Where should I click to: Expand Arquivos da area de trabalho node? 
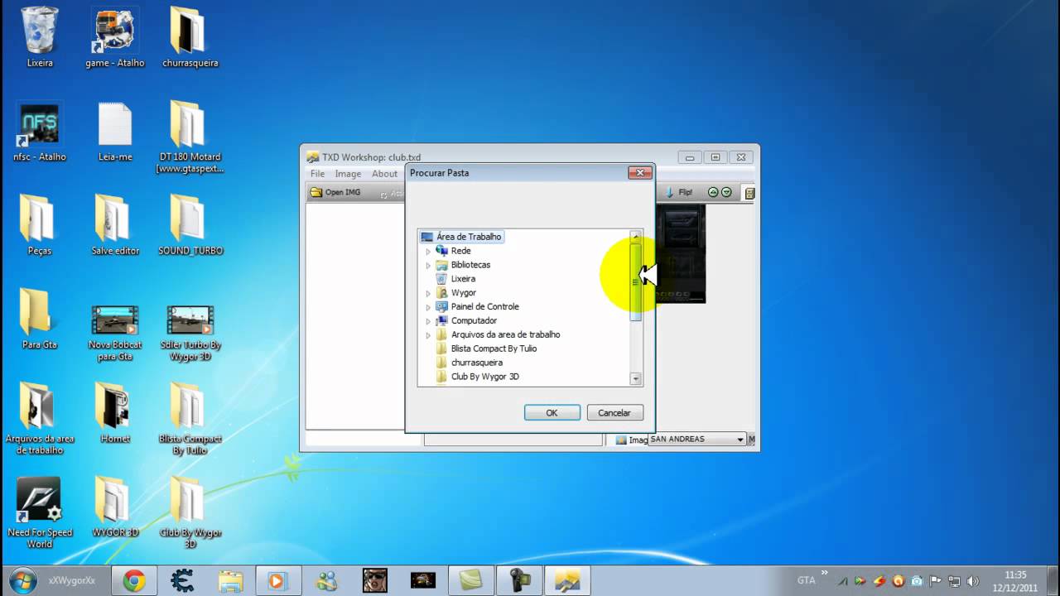tap(428, 335)
